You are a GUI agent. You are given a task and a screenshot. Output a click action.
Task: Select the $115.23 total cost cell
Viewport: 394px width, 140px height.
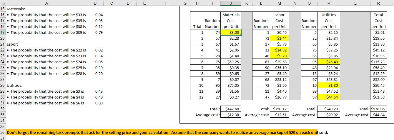coord(378,62)
